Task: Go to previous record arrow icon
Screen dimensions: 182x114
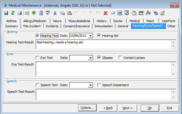Action: pyautogui.click(x=84, y=13)
